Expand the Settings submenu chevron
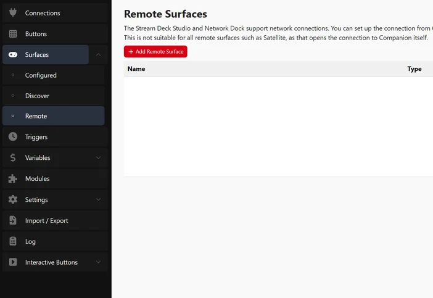433x298 pixels. coord(98,200)
